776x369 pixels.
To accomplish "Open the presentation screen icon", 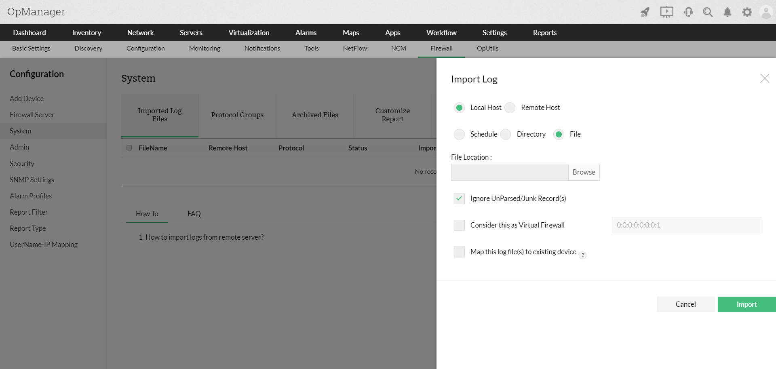I will (666, 12).
